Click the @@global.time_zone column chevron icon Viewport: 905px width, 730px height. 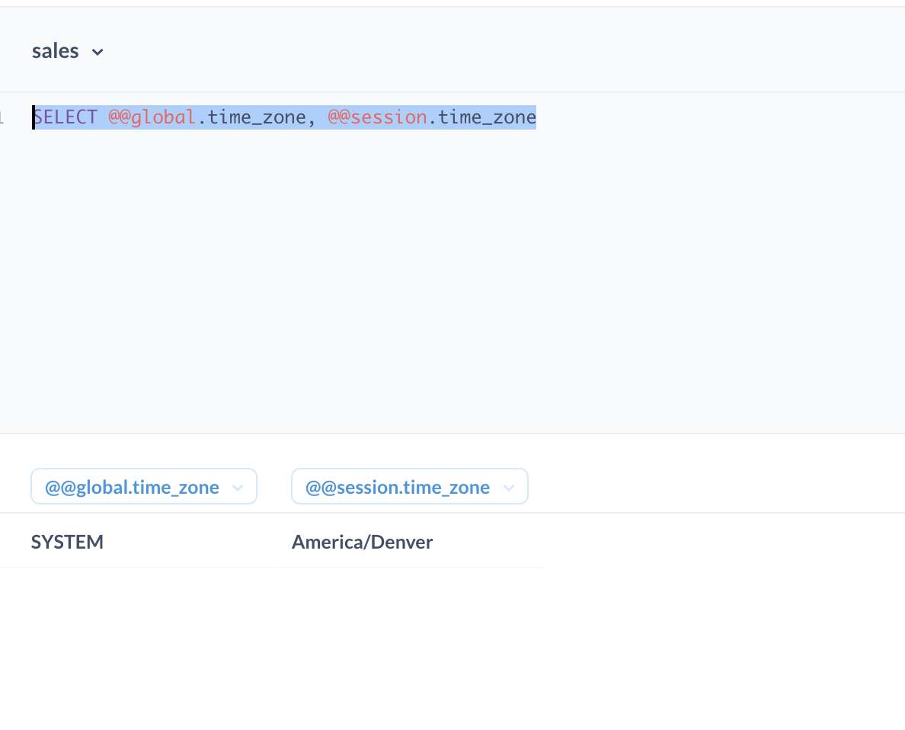coord(238,486)
